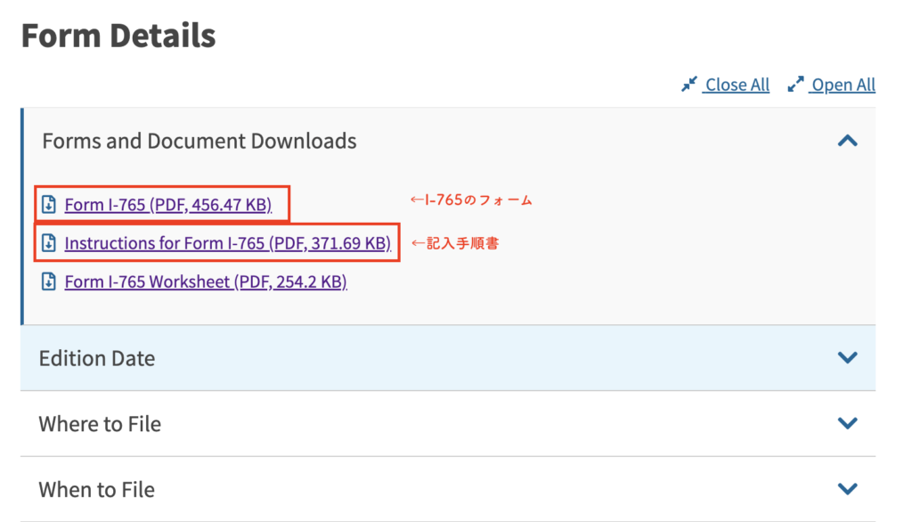Open Instructions for Form I-765 PDF link
This screenshot has width=912, height=522.
227,243
